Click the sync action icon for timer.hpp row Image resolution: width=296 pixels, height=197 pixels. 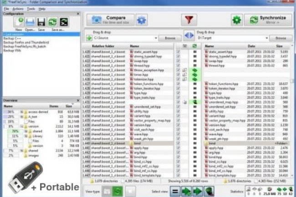click(x=194, y=75)
